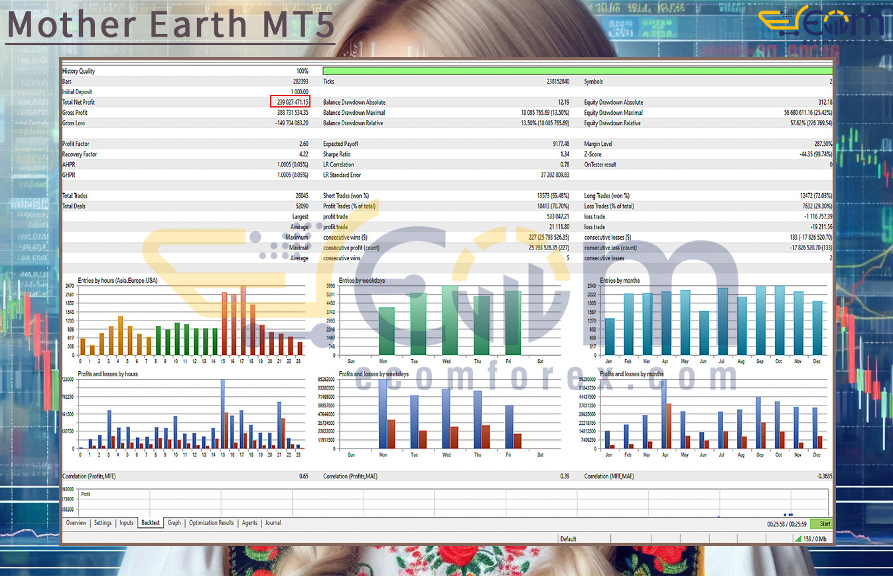The height and width of the screenshot is (576, 893).
Task: Click the LR Standard Error value 37 202 809.83
Action: click(x=555, y=175)
